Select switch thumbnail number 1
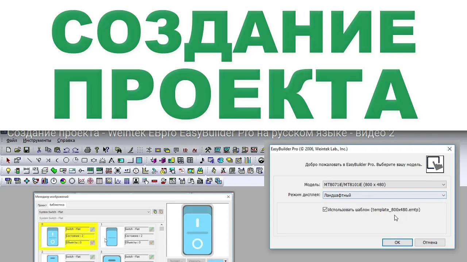The width and height of the screenshot is (467, 262). tap(112, 236)
